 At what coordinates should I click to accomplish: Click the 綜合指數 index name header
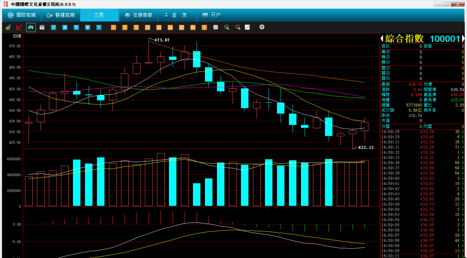pos(404,38)
